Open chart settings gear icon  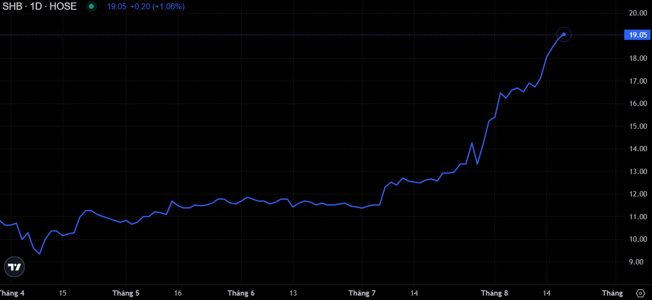[640, 293]
